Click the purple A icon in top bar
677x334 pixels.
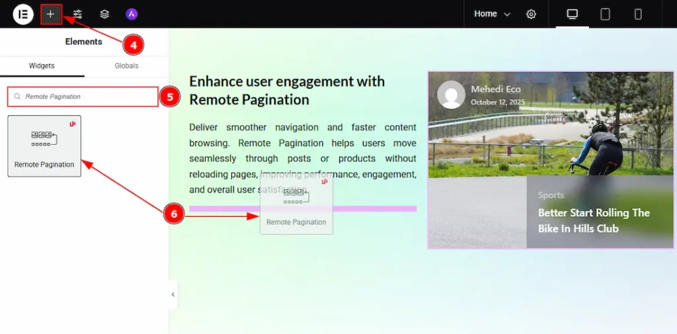[132, 14]
